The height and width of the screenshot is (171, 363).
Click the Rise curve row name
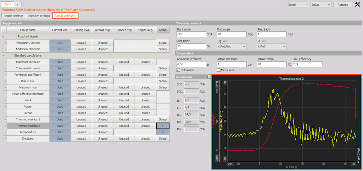(28, 81)
